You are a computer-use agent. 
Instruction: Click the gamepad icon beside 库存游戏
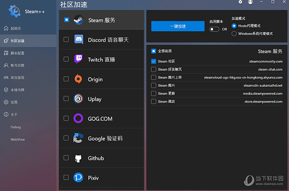click(x=6, y=78)
